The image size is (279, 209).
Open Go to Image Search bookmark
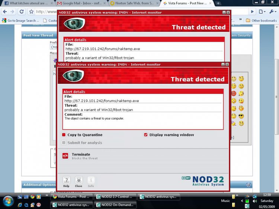tap(20, 20)
